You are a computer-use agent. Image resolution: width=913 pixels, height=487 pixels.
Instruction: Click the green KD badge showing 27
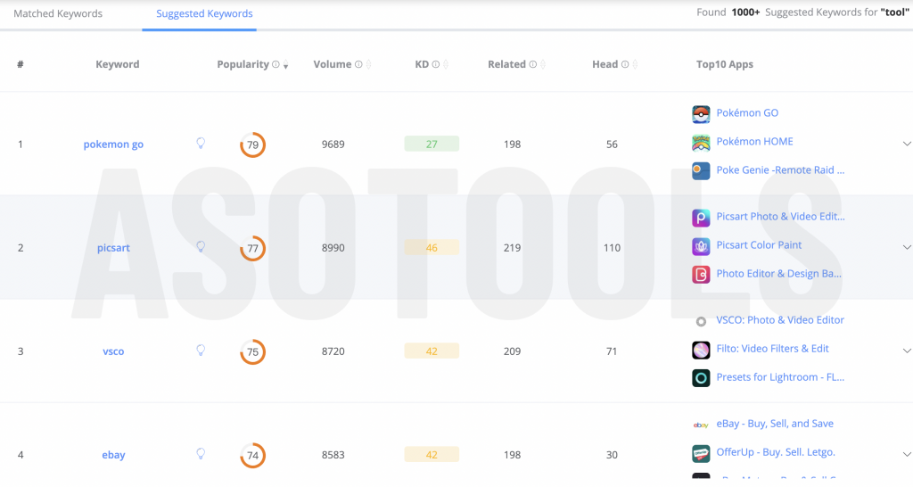(432, 144)
